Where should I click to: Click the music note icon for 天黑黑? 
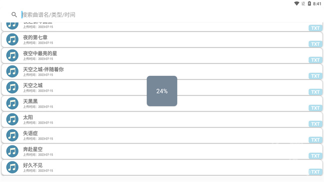pyautogui.click(x=12, y=103)
